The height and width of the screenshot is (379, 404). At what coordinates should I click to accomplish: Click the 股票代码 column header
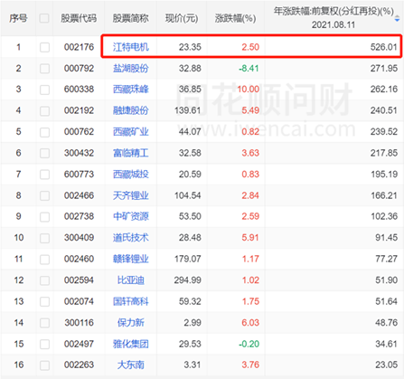[x=79, y=18]
